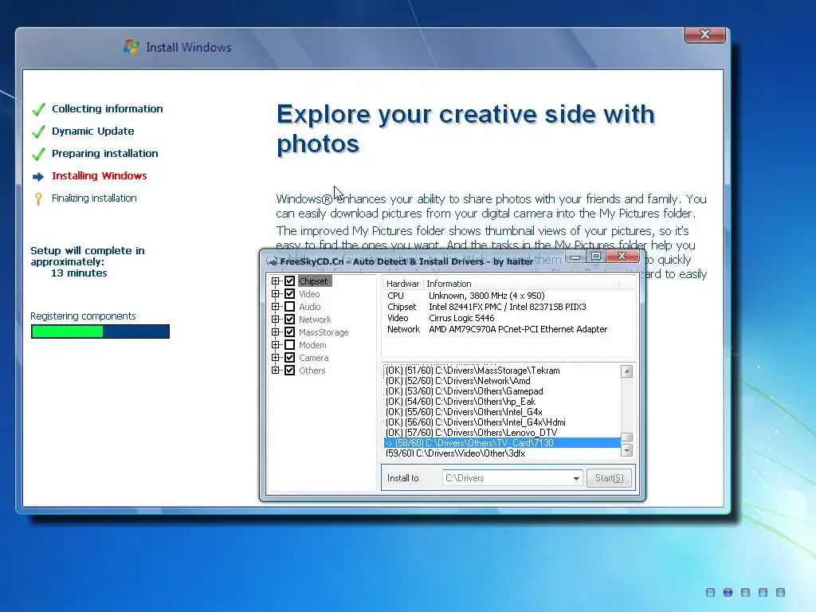Click the log scrollbar up arrow

pyautogui.click(x=627, y=371)
